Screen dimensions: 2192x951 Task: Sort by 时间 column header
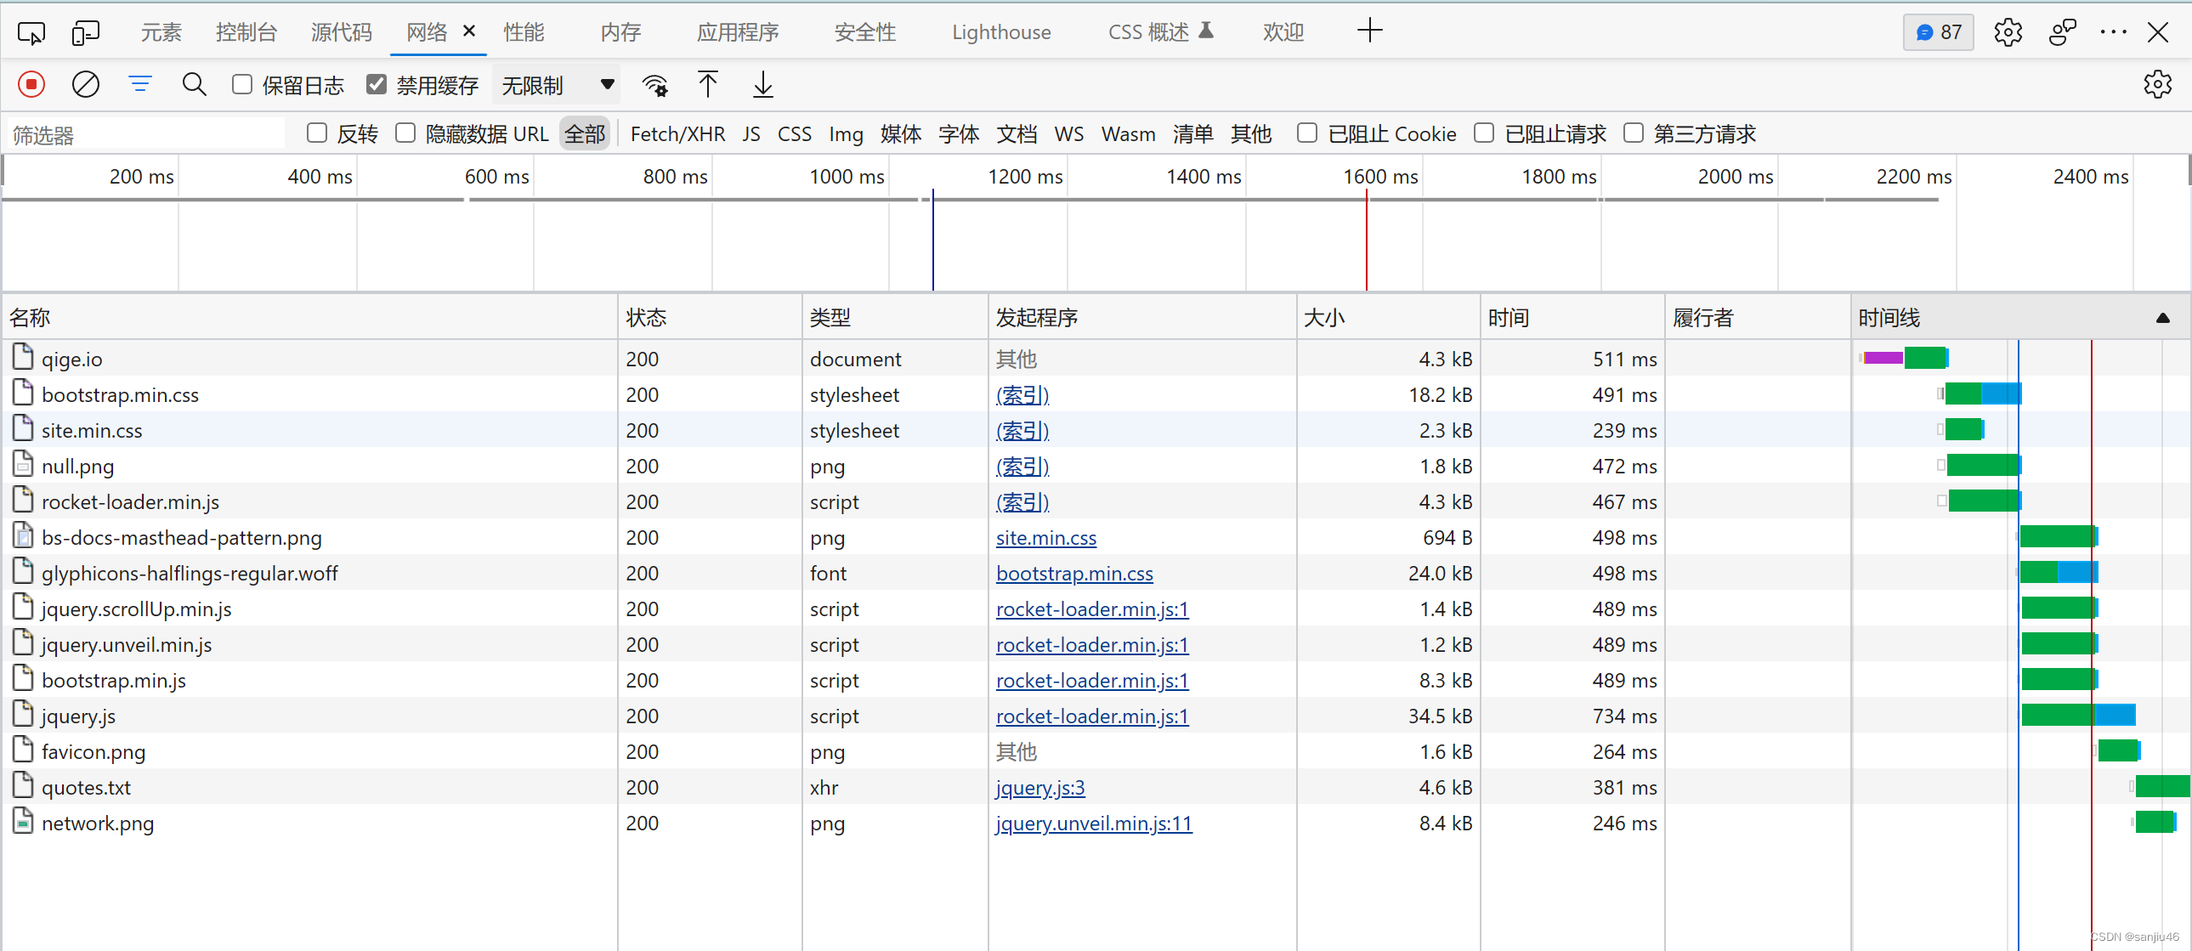1572,317
